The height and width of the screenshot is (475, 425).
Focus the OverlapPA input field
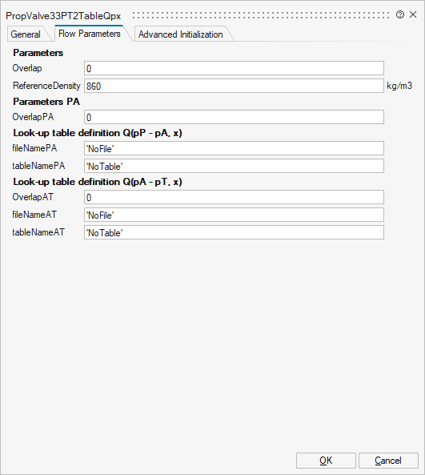point(234,117)
